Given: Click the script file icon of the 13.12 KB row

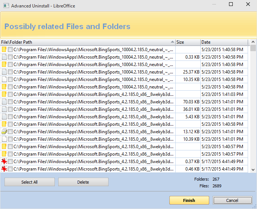Looking at the screenshot, I should tap(4, 132).
